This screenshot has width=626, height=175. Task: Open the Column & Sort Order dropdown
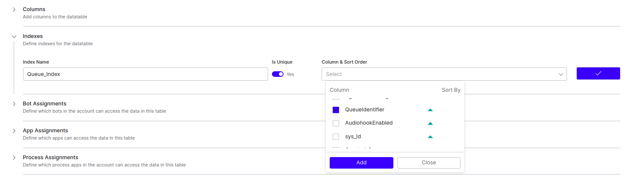click(444, 74)
